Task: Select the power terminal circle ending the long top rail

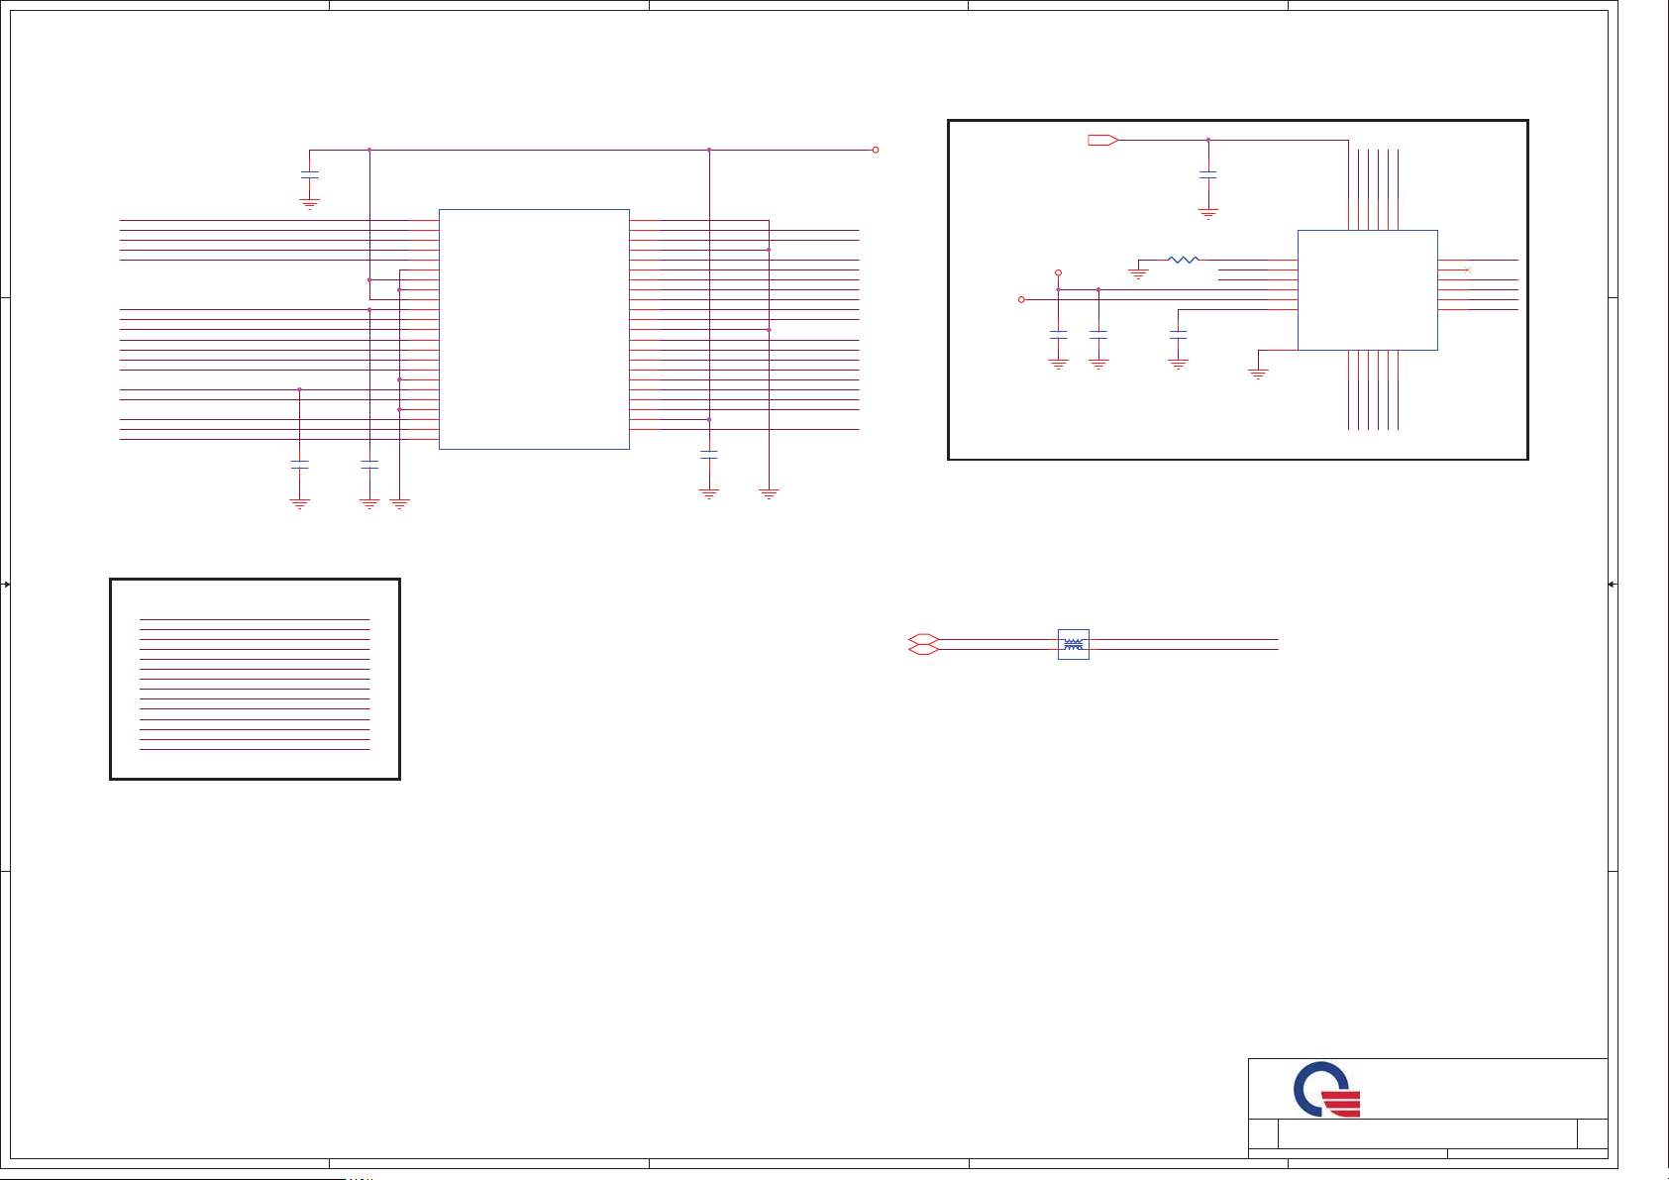Action: pyautogui.click(x=876, y=151)
